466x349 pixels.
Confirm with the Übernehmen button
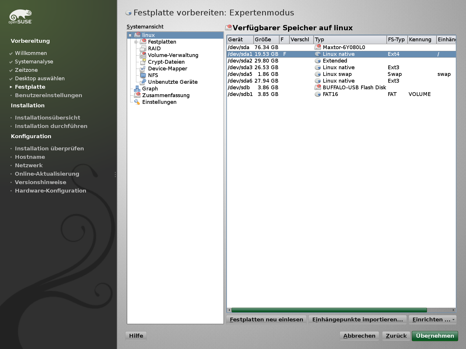point(435,336)
